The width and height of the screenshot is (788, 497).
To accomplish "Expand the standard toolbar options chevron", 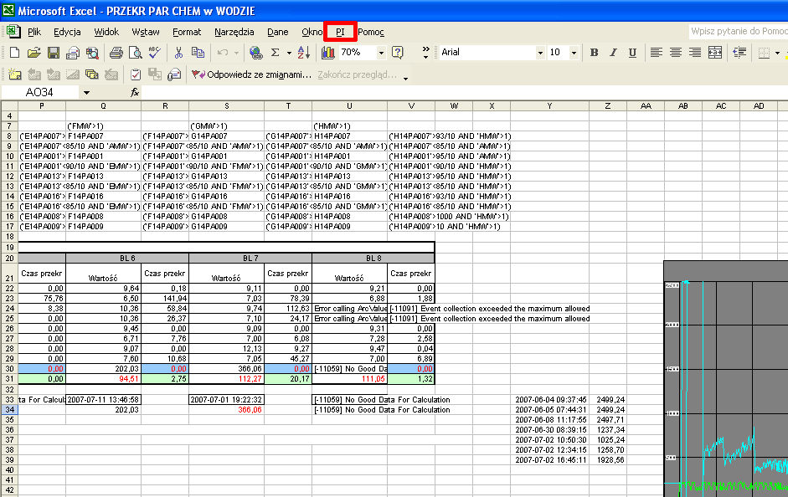I will [426, 52].
